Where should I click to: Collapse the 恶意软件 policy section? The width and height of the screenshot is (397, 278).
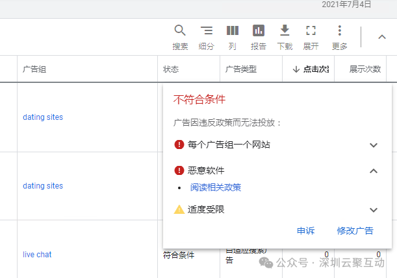click(374, 171)
